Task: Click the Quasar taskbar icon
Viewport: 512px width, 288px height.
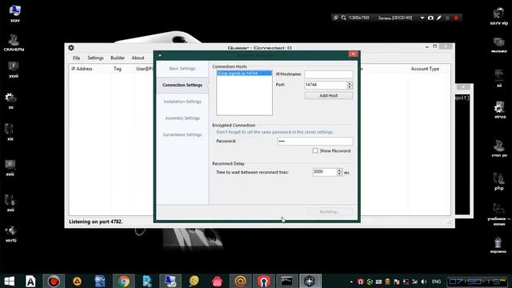Action: (310, 281)
